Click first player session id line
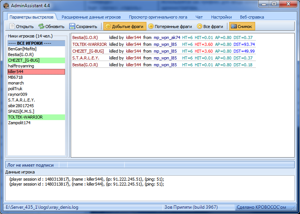300x214 pixels. tap(87, 179)
